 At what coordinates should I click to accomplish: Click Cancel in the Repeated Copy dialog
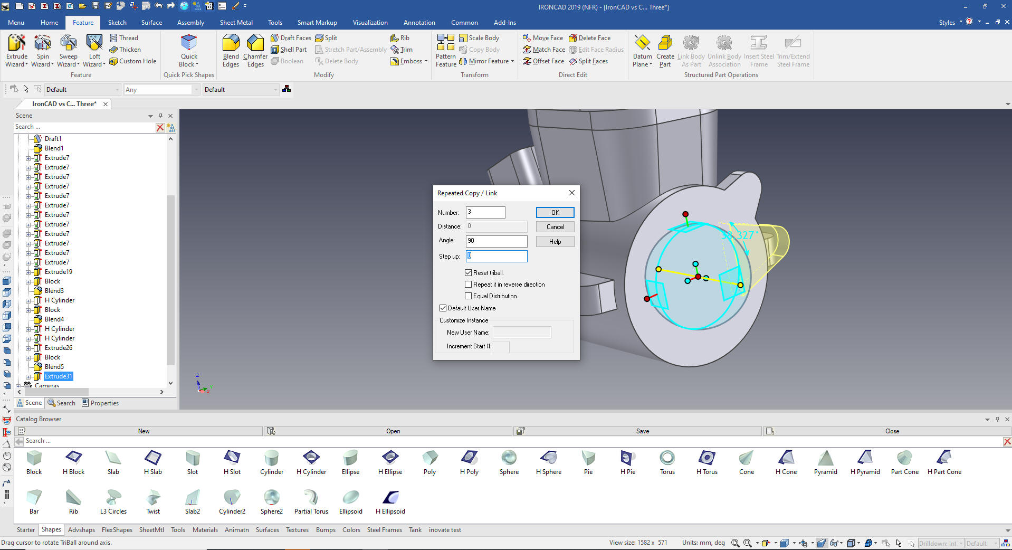pyautogui.click(x=555, y=227)
